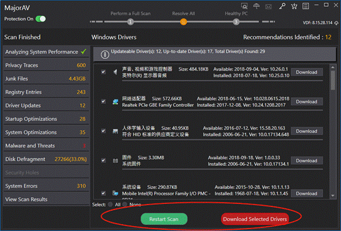The width and height of the screenshot is (341, 231).
Task: Toggle the Protection On switch
Action: click(41, 19)
